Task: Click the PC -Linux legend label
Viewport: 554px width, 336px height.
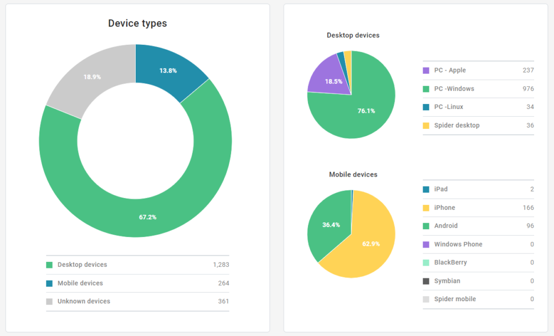Action: (x=448, y=107)
